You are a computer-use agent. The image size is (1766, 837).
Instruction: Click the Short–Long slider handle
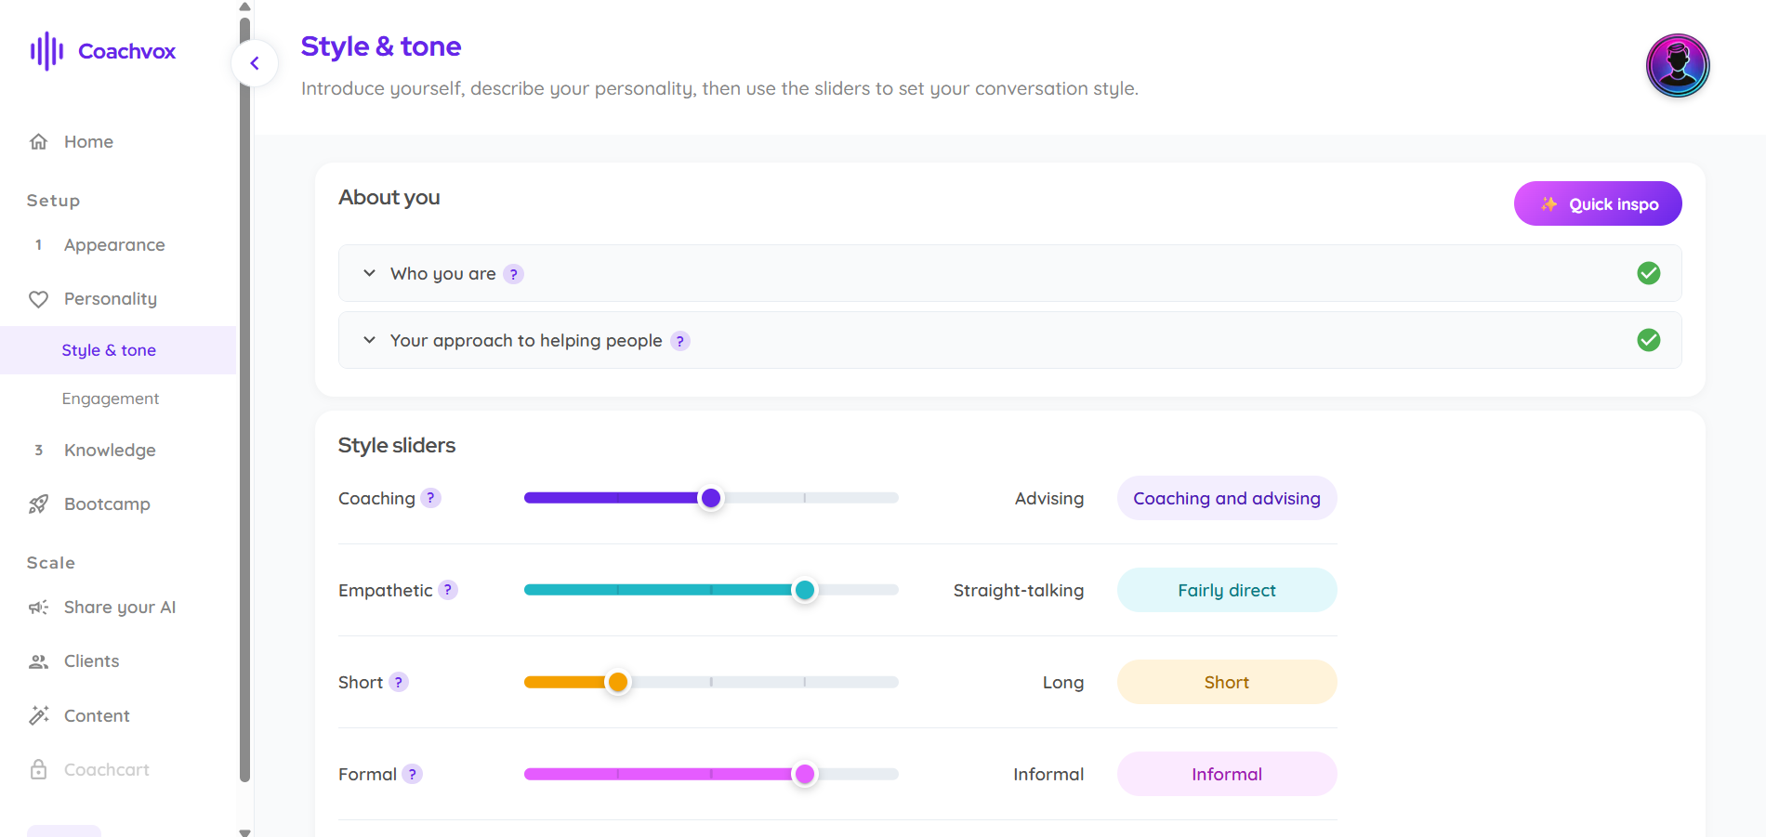(x=617, y=682)
